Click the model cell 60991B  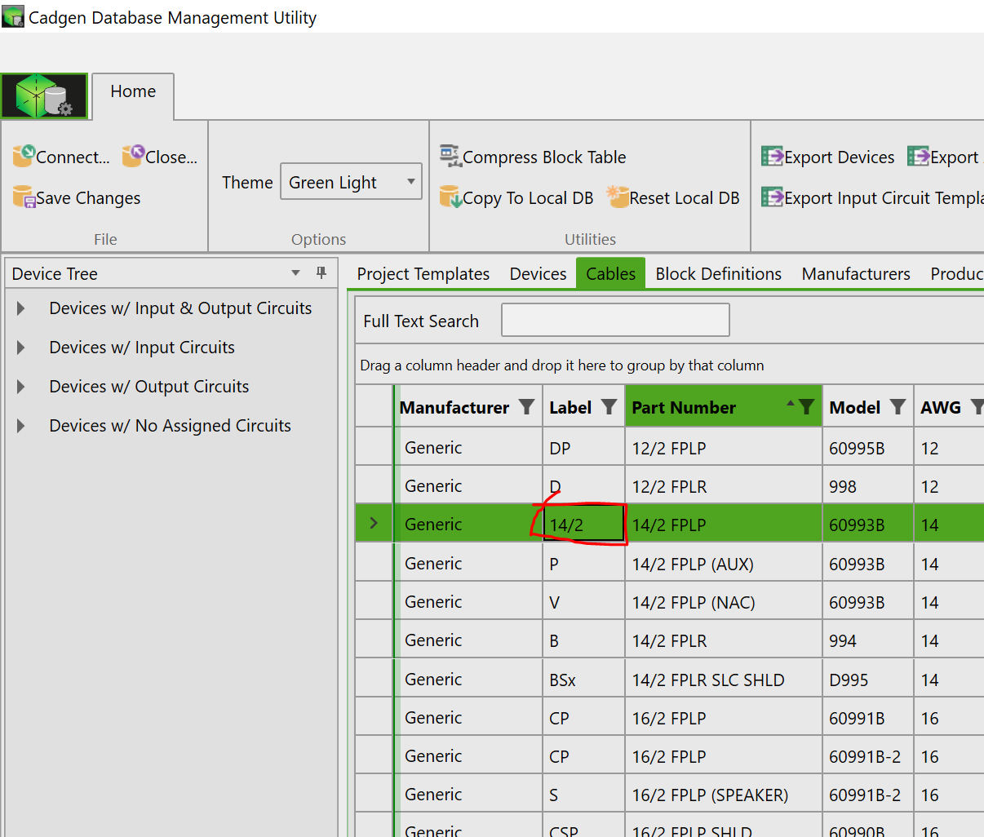pyautogui.click(x=867, y=718)
